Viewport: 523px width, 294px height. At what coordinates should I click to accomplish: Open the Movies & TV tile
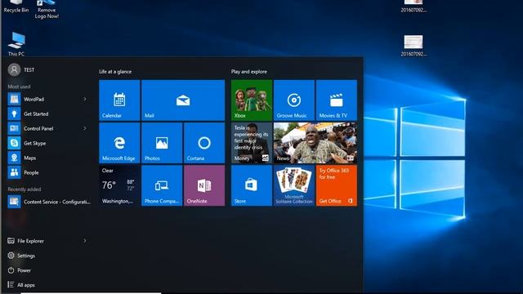337,100
